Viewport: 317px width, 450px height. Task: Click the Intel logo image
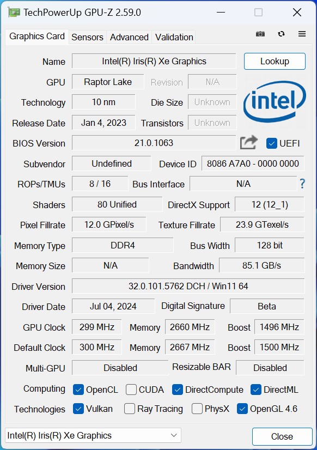(x=275, y=101)
